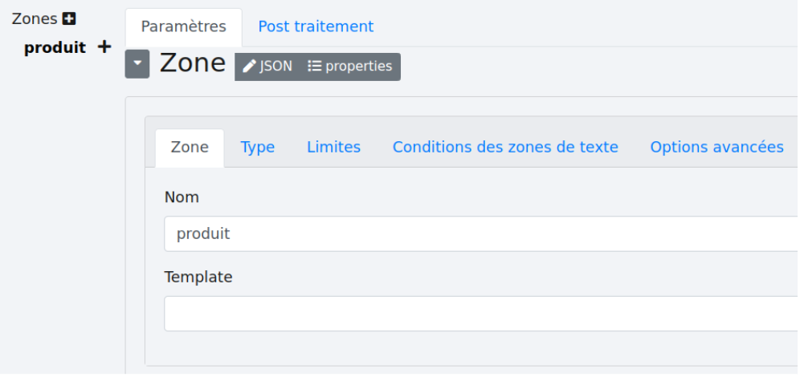Screen dimensions: 800x377
Task: Show Conditions des zones de texte tab
Action: (x=505, y=148)
